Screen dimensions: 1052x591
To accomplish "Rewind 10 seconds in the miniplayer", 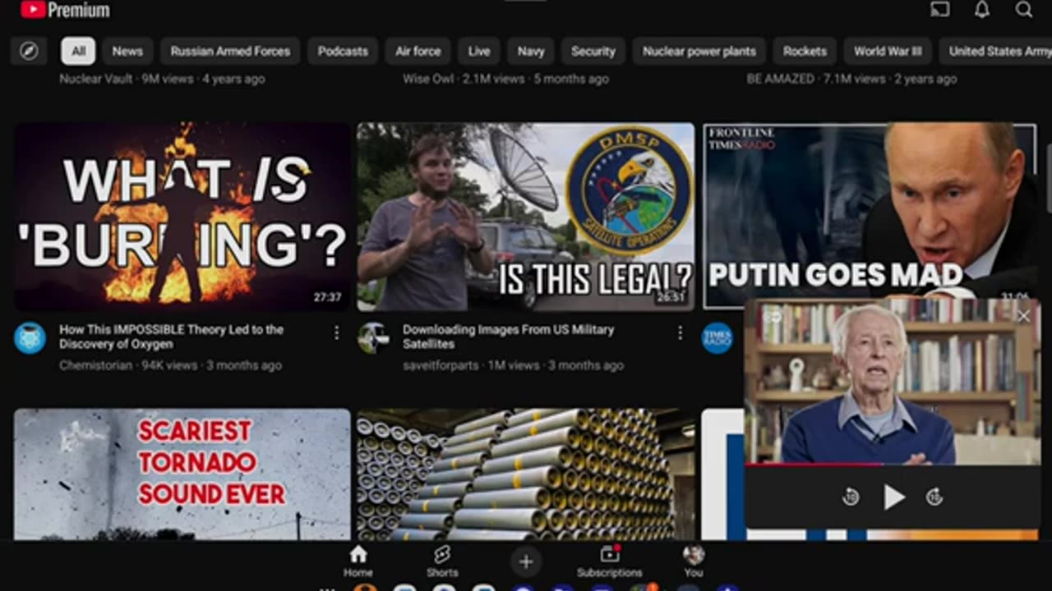I will click(x=851, y=497).
